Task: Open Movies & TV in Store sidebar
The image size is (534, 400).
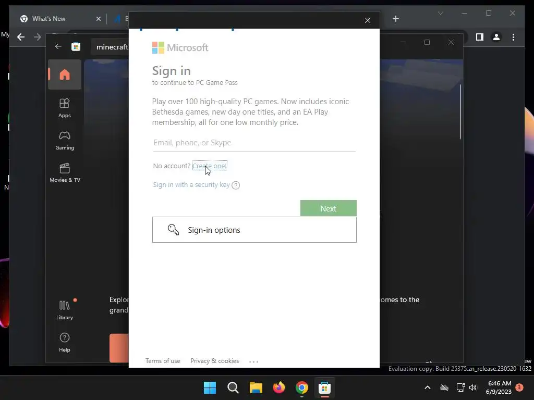Action: [65, 172]
